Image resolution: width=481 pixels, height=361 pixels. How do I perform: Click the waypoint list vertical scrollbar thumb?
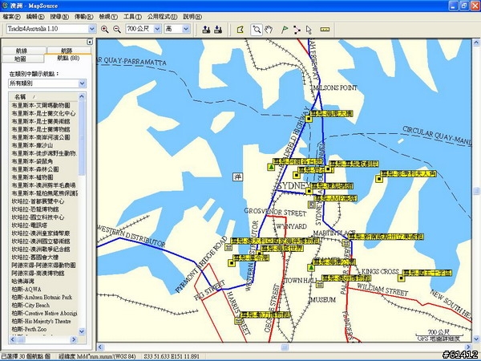pyautogui.click(x=81, y=138)
